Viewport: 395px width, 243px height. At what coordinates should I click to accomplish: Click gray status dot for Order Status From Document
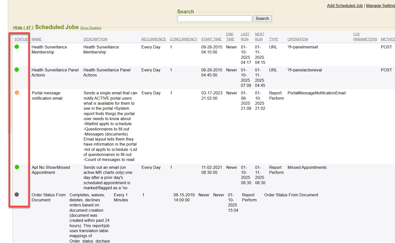tap(17, 195)
